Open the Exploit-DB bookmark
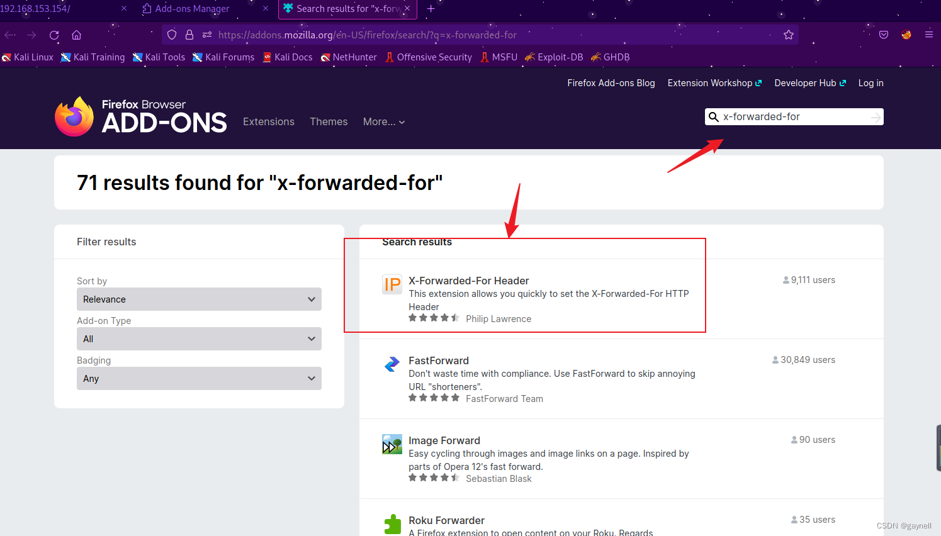941x536 pixels. click(x=554, y=57)
